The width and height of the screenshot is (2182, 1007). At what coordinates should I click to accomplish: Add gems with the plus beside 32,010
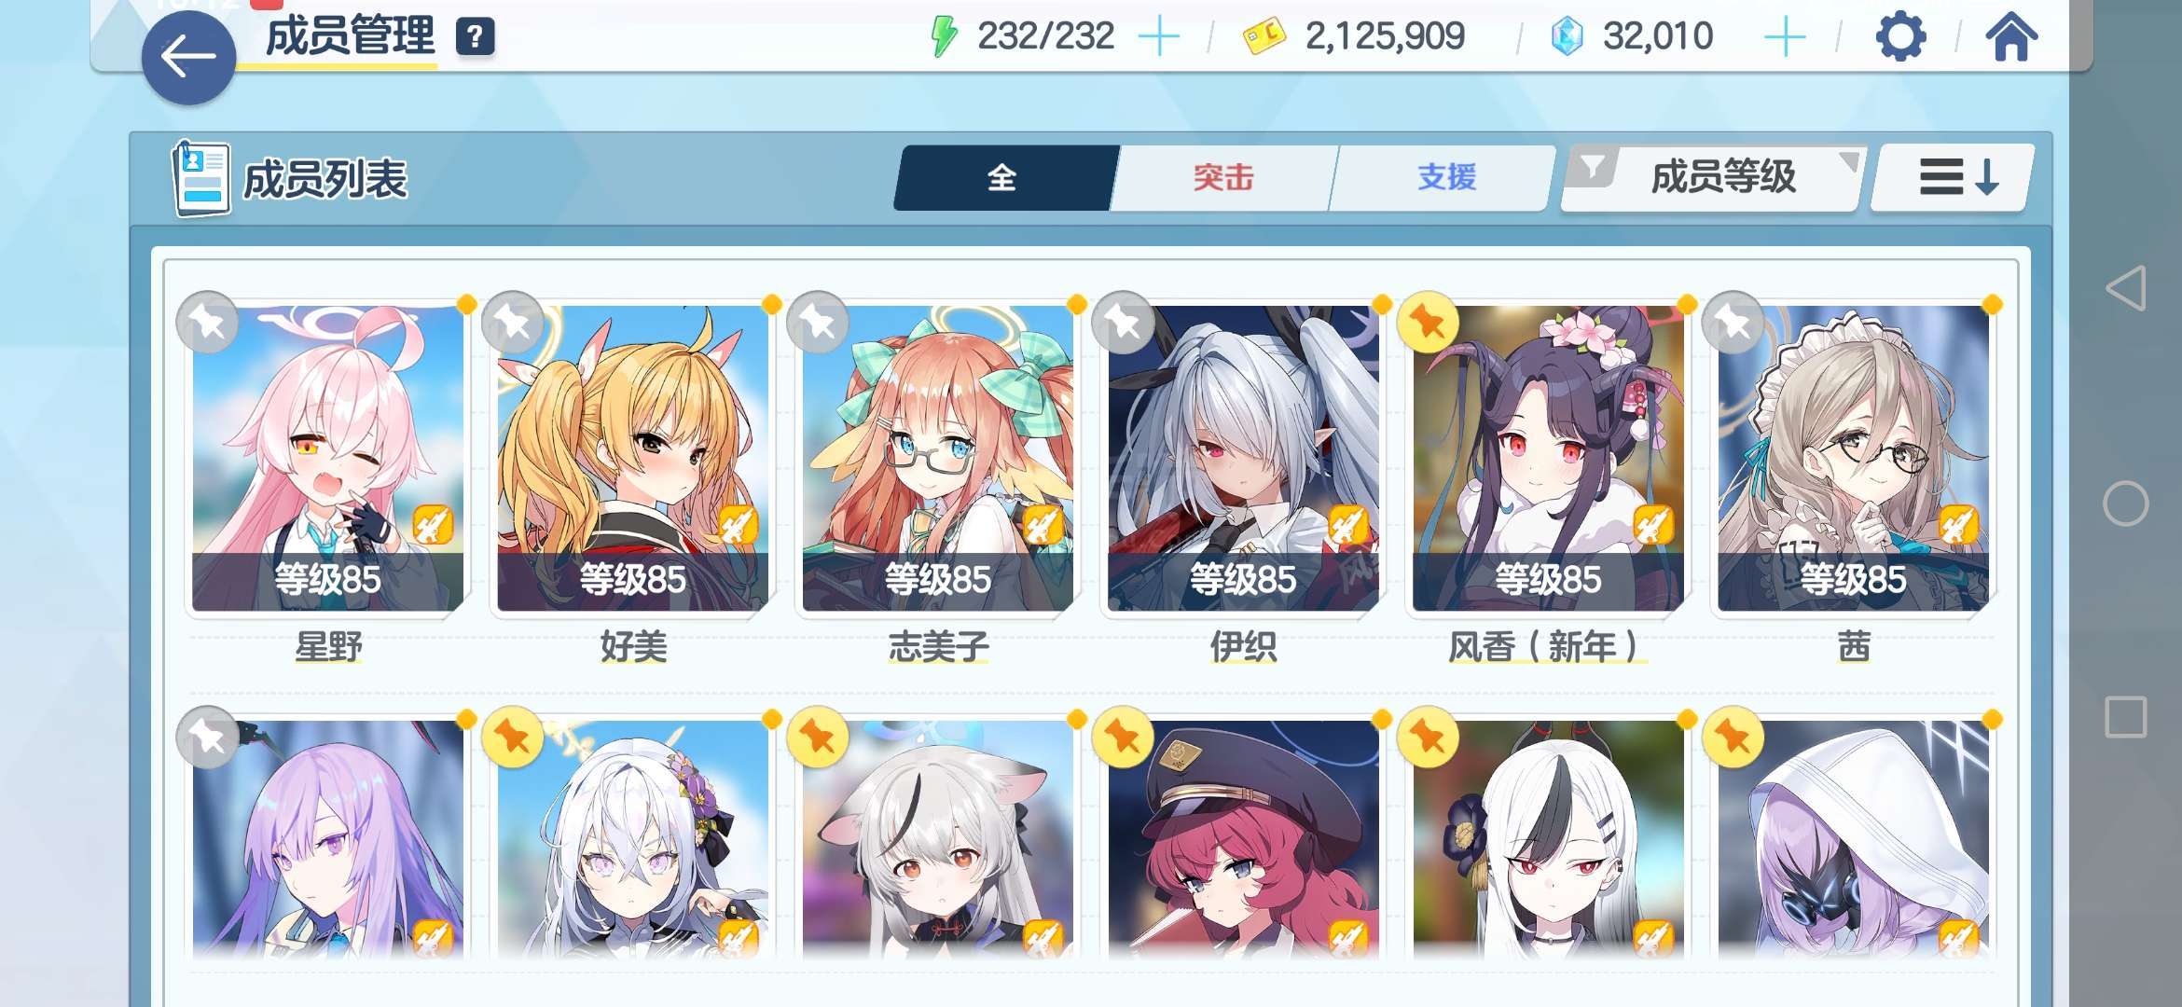pyautogui.click(x=1785, y=37)
